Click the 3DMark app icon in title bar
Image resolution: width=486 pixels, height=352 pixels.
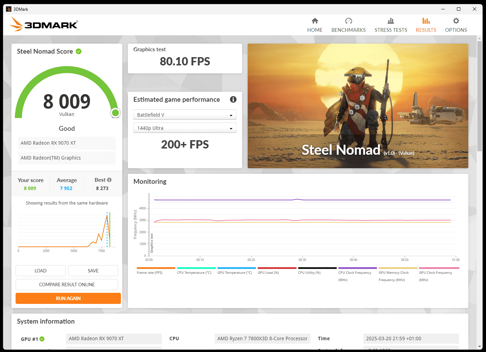click(9, 9)
